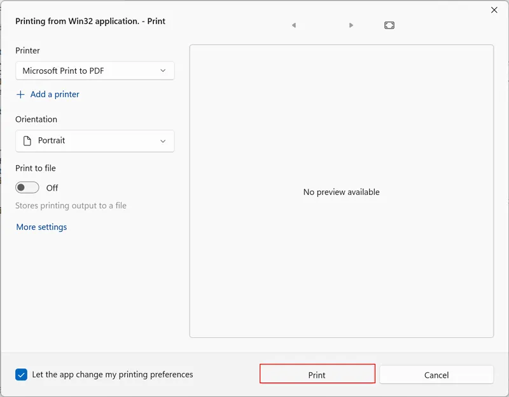Click the plus icon beside Add a printer
This screenshot has height=397, width=509.
tap(20, 95)
